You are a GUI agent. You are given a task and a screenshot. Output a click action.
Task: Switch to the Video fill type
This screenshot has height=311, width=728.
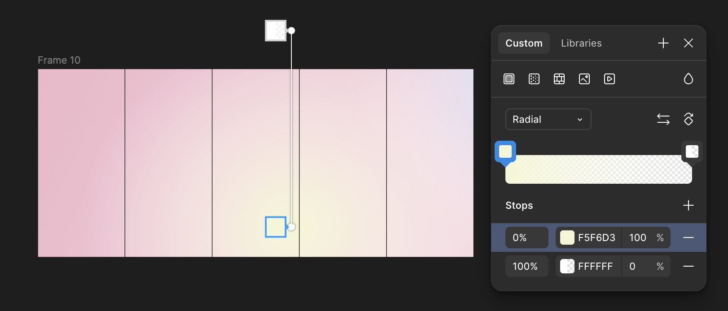point(609,79)
